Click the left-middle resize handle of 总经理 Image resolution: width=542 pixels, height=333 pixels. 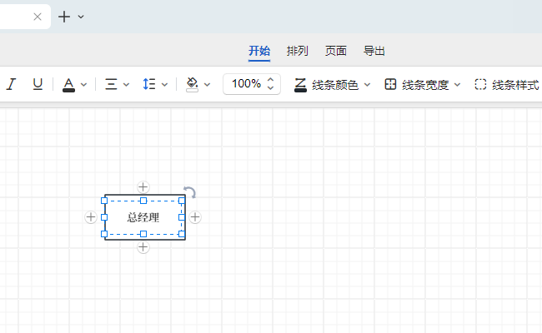coord(104,217)
